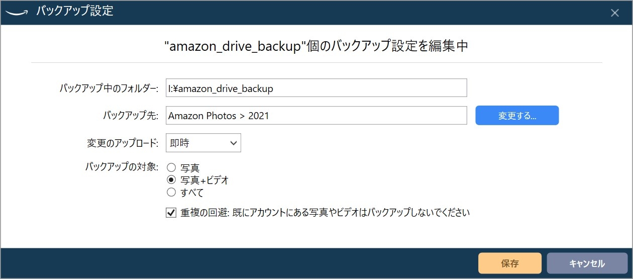633x279 pixels.
Task: Click the バックアップ設定 title bar text
Action: [x=74, y=12]
